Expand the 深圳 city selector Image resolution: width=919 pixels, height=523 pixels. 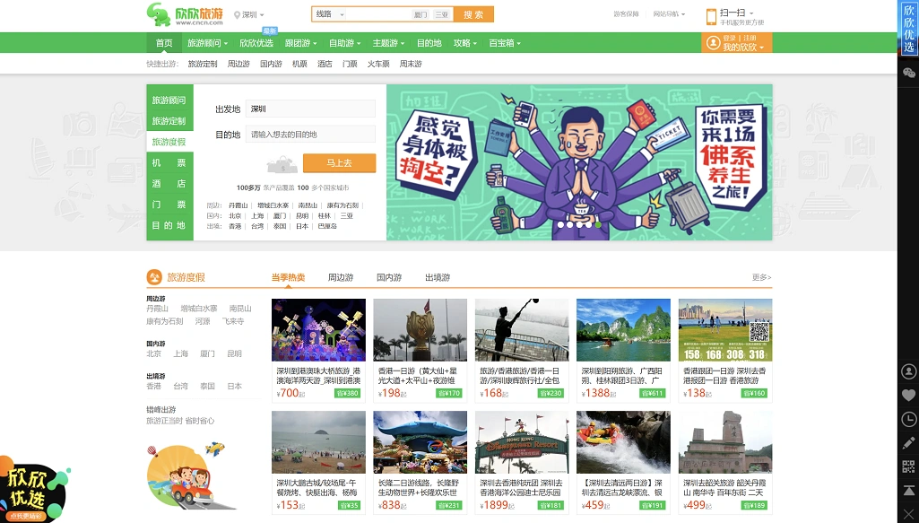(248, 15)
